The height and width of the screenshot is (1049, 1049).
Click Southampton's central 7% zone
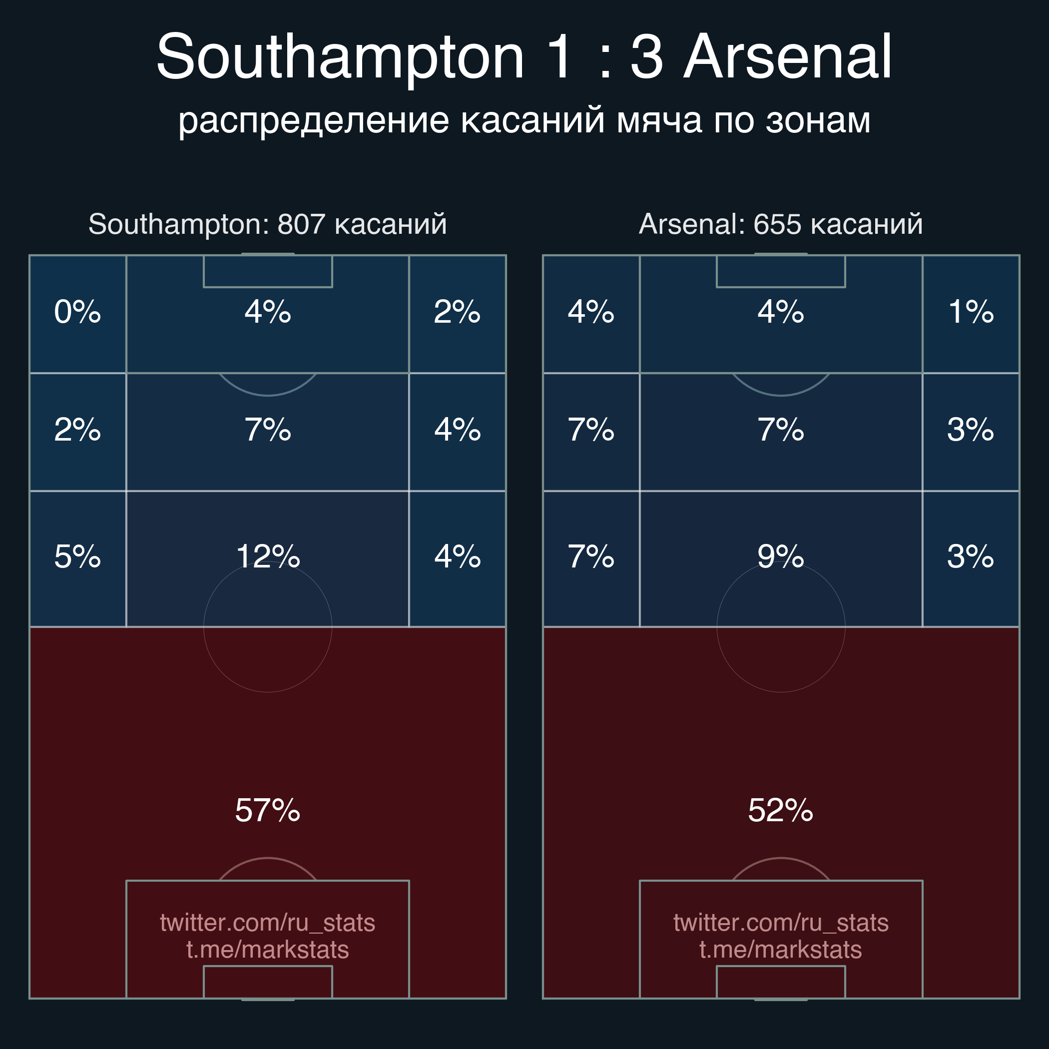click(268, 430)
